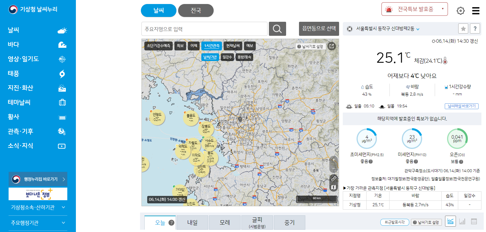Select the 모레 forecast tab
This screenshot has height=232, width=486.
225,223
